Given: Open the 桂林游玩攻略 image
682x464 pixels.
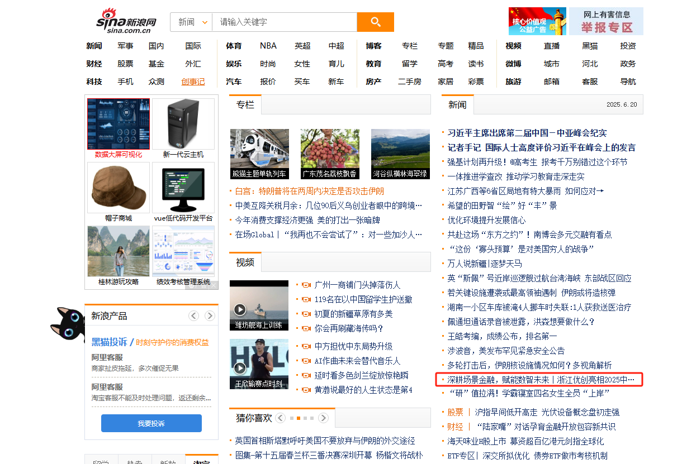Looking at the screenshot, I should click(119, 251).
